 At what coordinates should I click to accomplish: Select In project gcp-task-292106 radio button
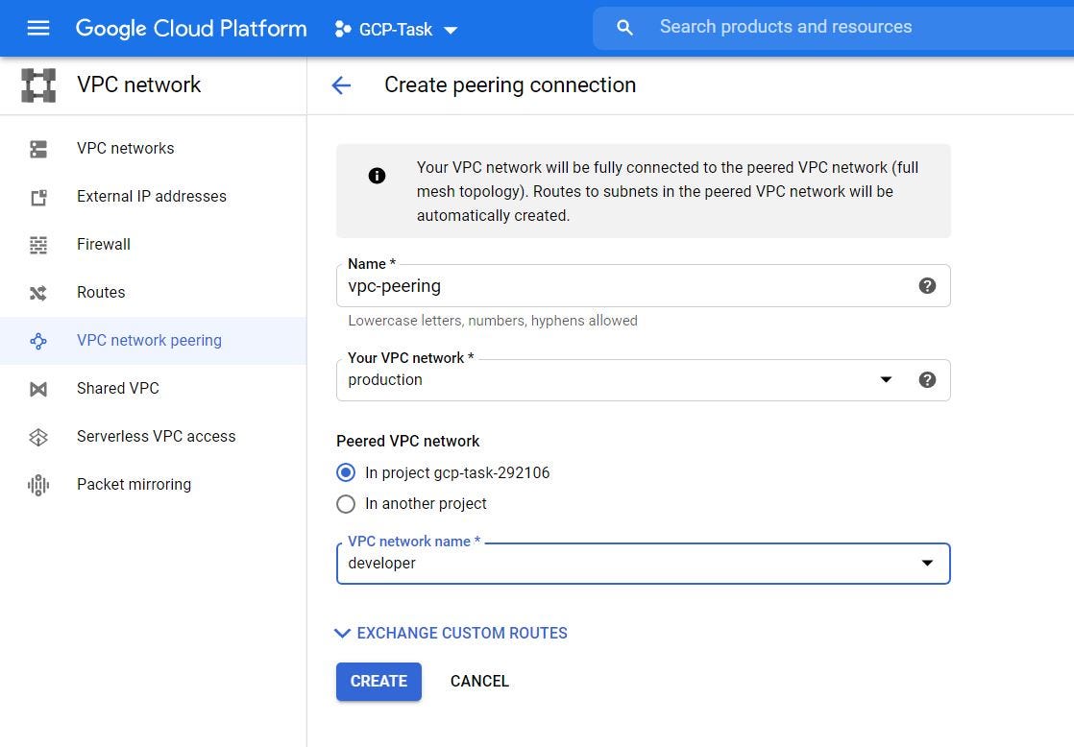click(x=346, y=472)
